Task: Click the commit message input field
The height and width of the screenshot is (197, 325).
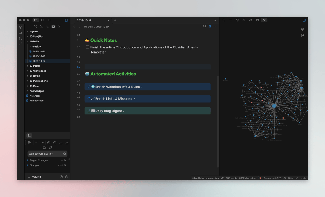Action: [47, 154]
